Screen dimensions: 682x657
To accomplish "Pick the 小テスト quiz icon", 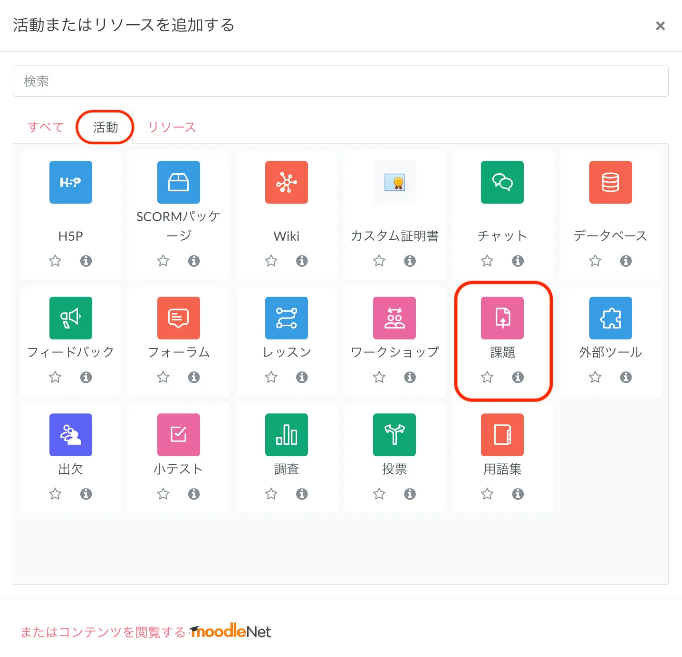I will [x=179, y=435].
